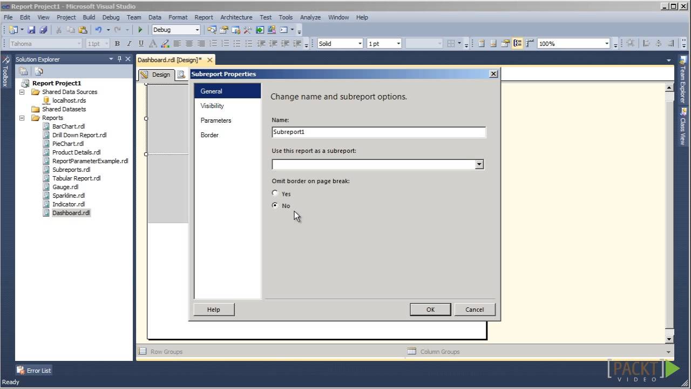The image size is (691, 389).
Task: Click into the subreport Name field
Action: coord(378,132)
